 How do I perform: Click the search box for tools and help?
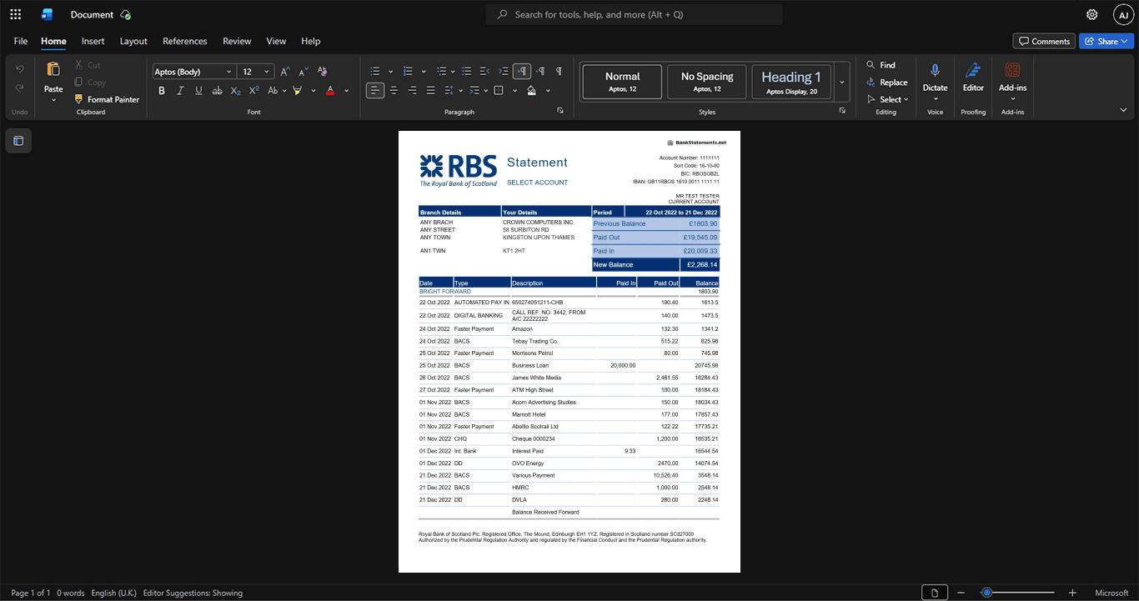[635, 14]
